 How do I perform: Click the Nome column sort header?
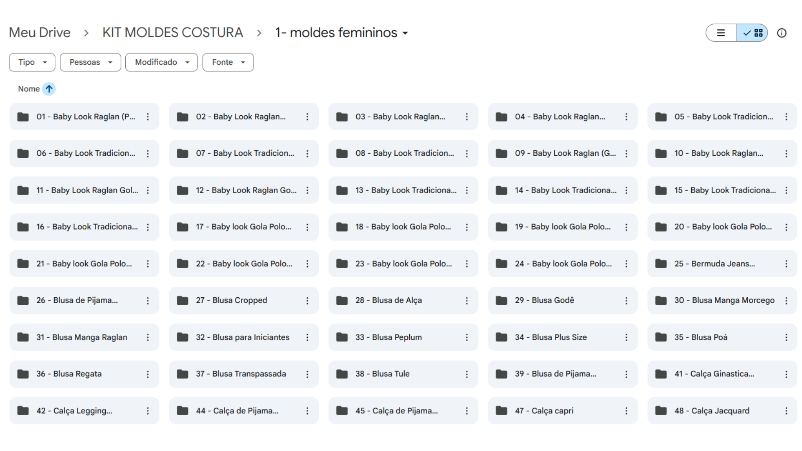[29, 89]
